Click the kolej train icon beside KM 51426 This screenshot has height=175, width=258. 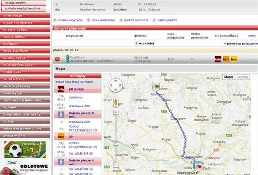[61, 89]
